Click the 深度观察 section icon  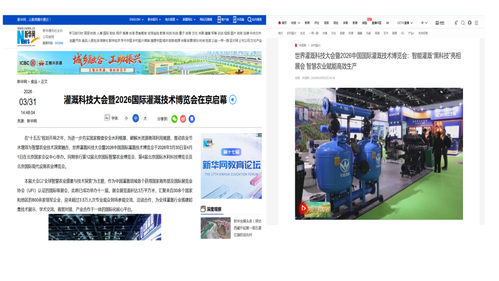point(203,209)
